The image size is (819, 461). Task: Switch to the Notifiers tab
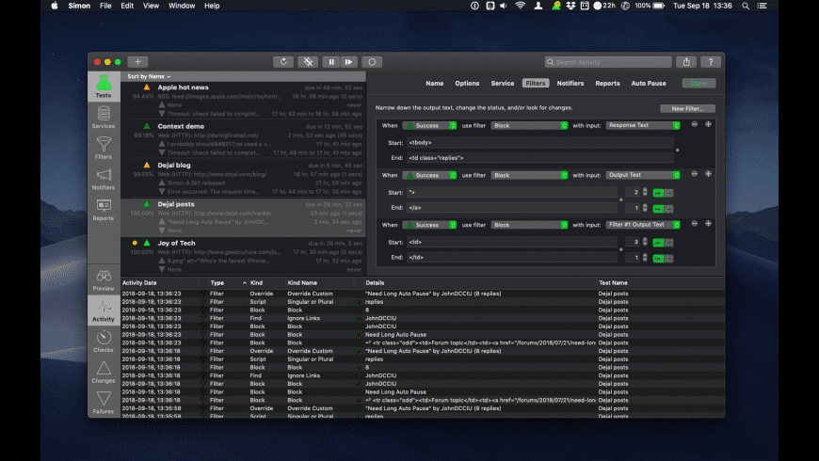click(570, 83)
